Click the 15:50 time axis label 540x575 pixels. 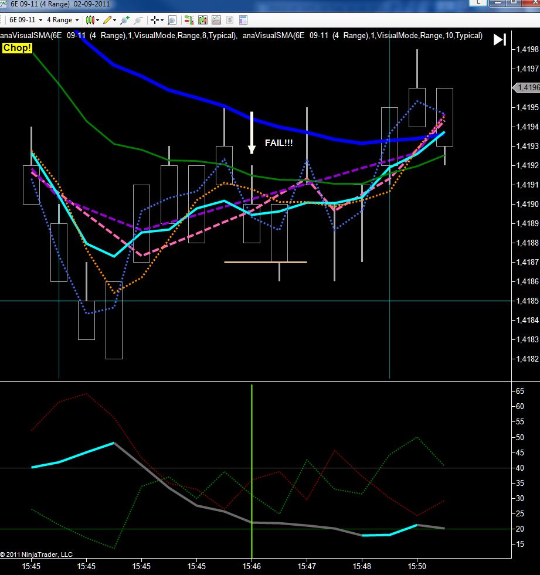417,567
